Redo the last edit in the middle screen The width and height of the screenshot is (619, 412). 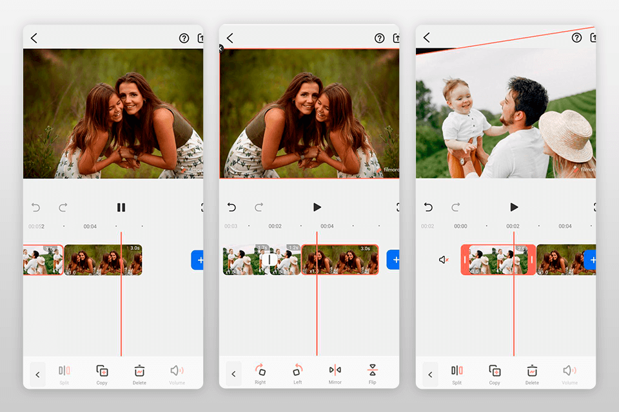pyautogui.click(x=258, y=207)
